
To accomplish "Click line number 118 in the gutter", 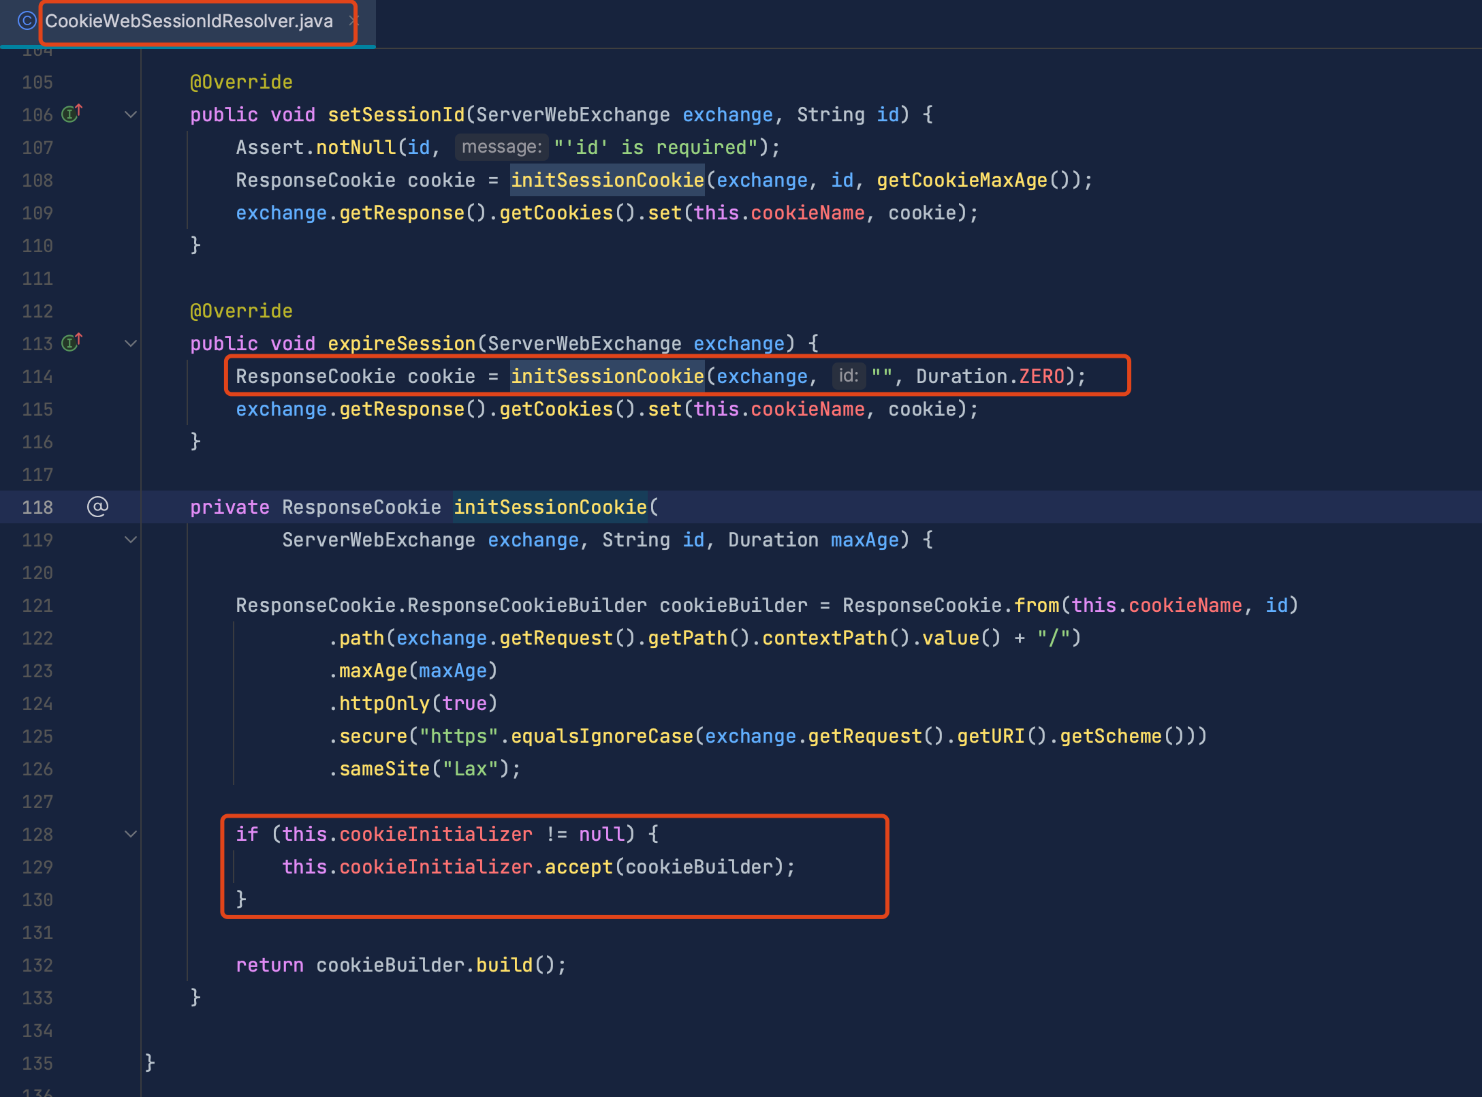I will [37, 507].
